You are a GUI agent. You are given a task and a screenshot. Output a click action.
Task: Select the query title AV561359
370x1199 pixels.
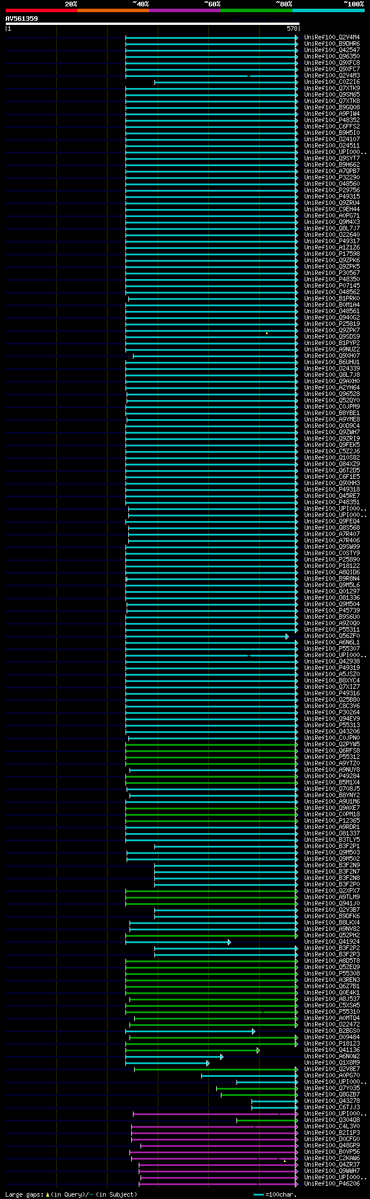click(x=22, y=19)
